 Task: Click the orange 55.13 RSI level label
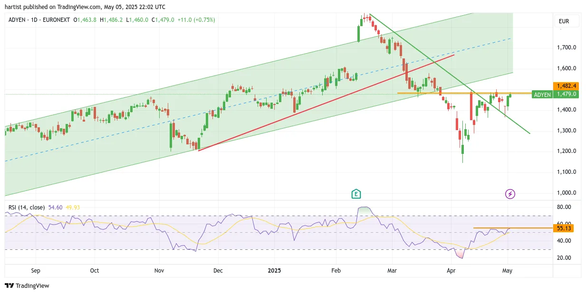click(564, 228)
